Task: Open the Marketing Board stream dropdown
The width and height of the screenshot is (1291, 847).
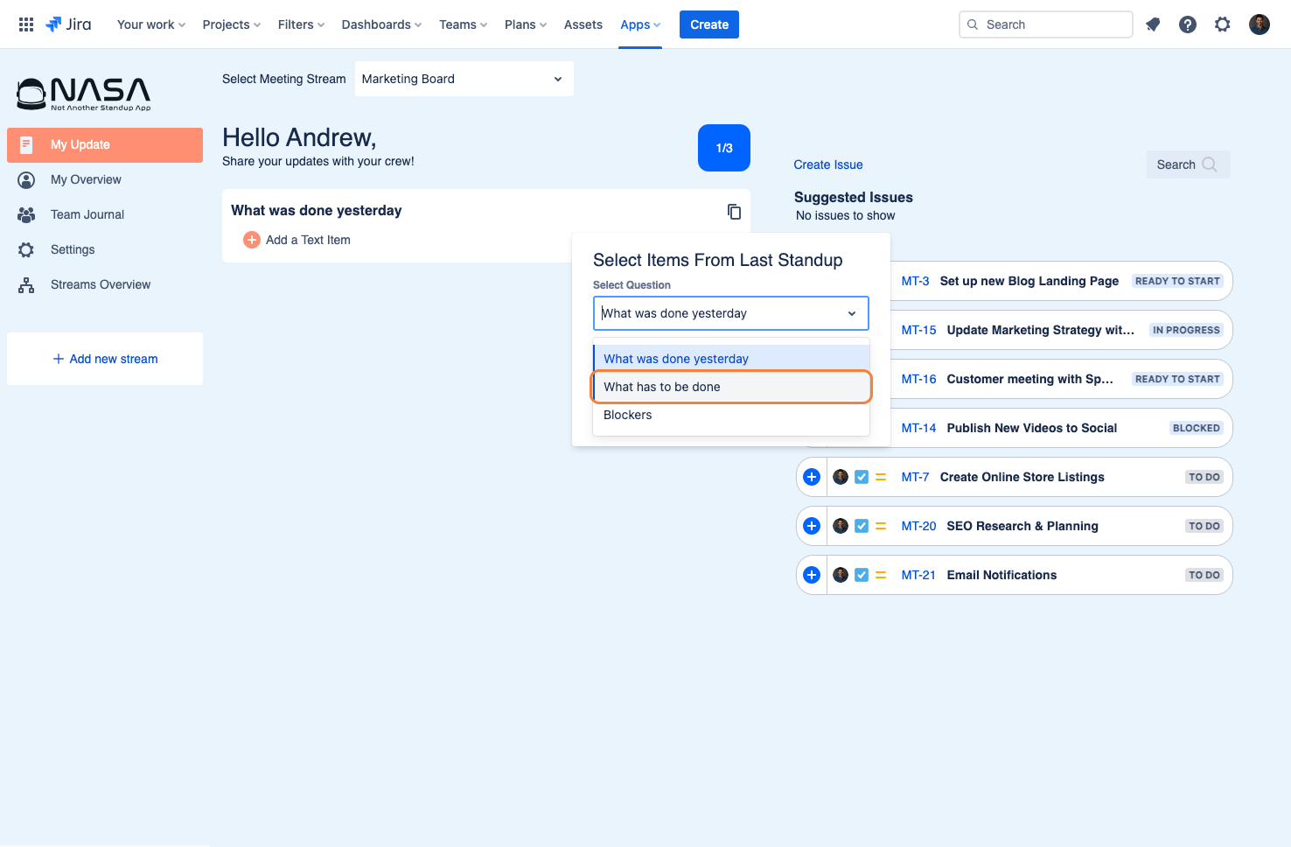Action: pos(464,79)
